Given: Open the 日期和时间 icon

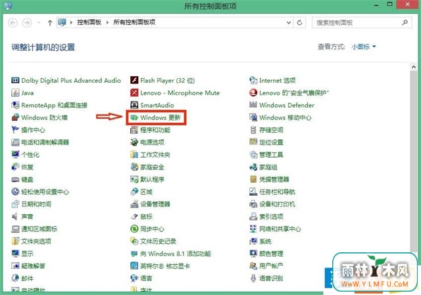Looking at the screenshot, I should [15, 204].
